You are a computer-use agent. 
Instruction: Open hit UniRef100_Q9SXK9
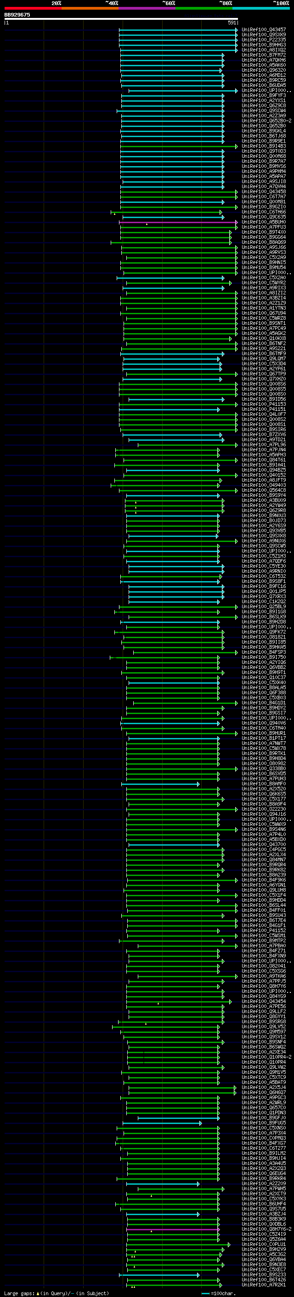point(264,35)
